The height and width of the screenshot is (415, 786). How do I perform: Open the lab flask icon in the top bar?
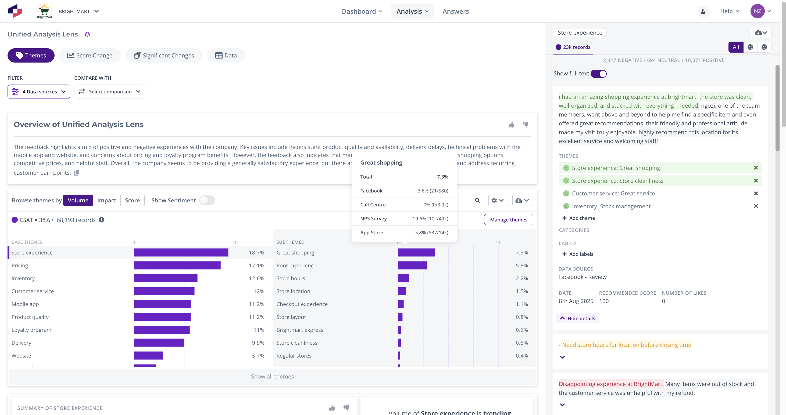tap(703, 11)
